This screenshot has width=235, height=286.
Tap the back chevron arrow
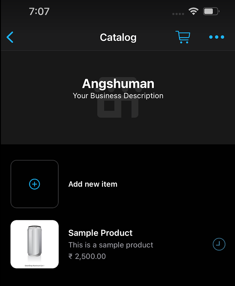pos(10,37)
